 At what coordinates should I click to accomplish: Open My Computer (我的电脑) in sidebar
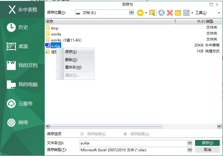[x=22, y=84]
